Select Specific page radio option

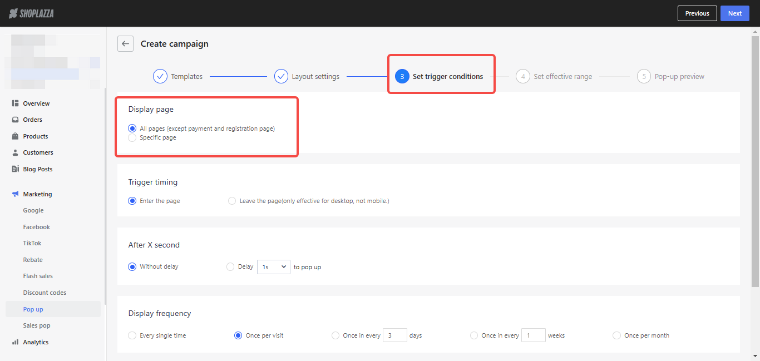click(132, 137)
